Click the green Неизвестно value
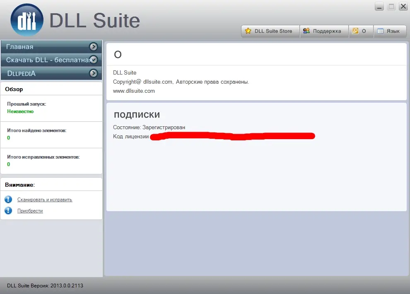 pos(20,111)
